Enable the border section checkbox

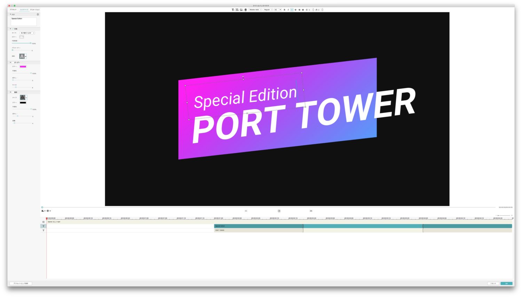13,62
